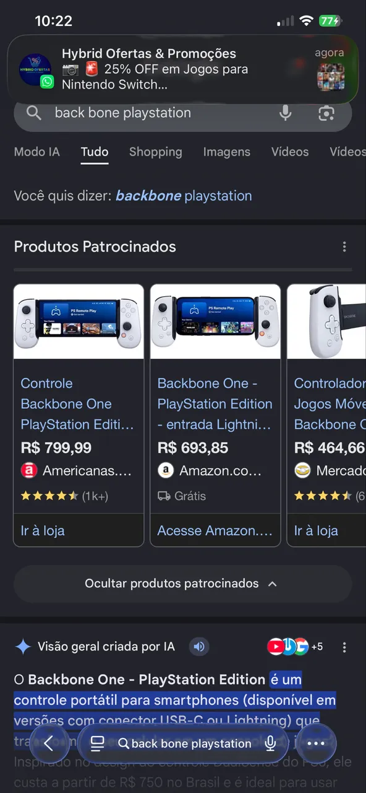The height and width of the screenshot is (793, 366).
Task: Select the Imagens tab
Action: 227,152
